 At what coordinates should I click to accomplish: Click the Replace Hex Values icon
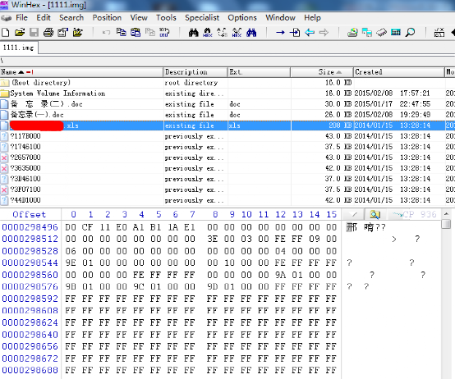[x=237, y=32]
